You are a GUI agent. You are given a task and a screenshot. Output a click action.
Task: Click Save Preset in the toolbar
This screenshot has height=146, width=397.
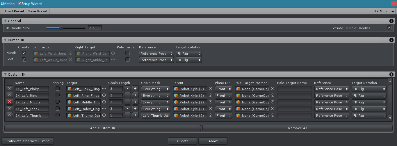point(38,11)
